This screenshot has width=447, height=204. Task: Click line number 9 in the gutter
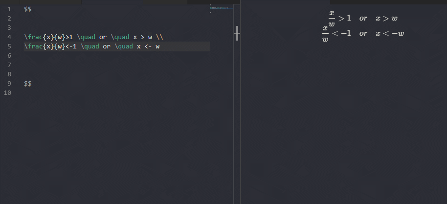click(x=9, y=84)
